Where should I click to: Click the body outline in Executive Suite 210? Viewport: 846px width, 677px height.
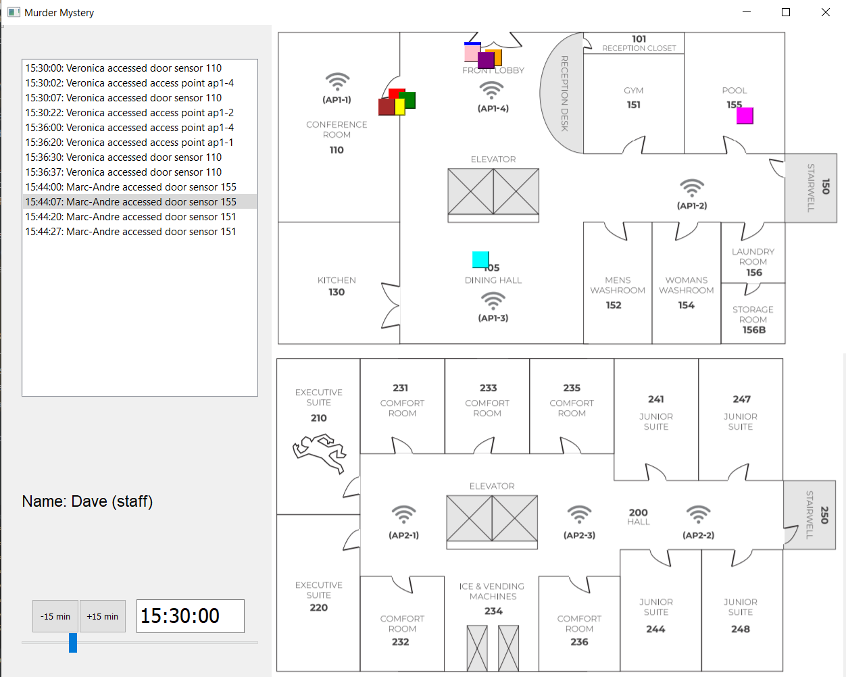pyautogui.click(x=320, y=454)
